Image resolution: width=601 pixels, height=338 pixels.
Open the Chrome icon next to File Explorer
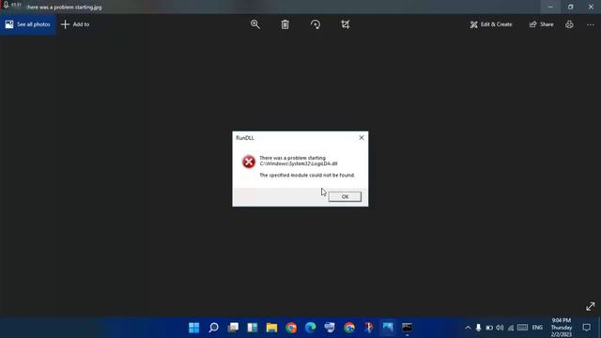click(x=291, y=328)
